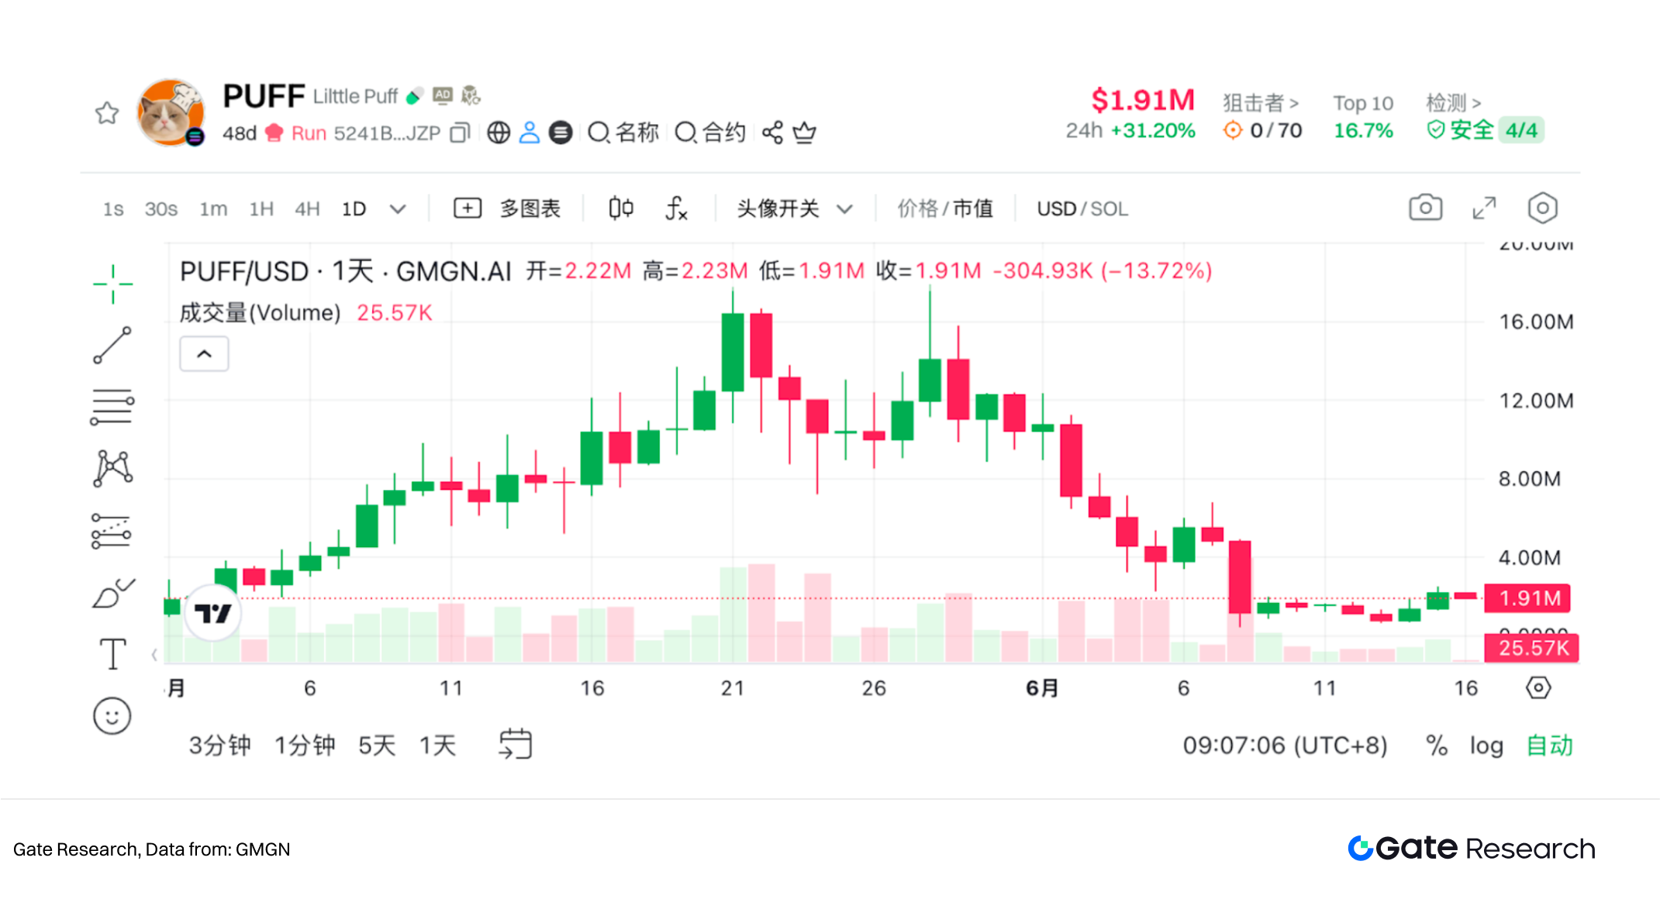The image size is (1660, 899).
Task: Collapse the indicator legend with chevron
Action: (204, 354)
